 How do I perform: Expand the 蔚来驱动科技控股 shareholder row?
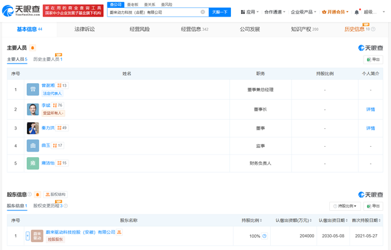27,236
